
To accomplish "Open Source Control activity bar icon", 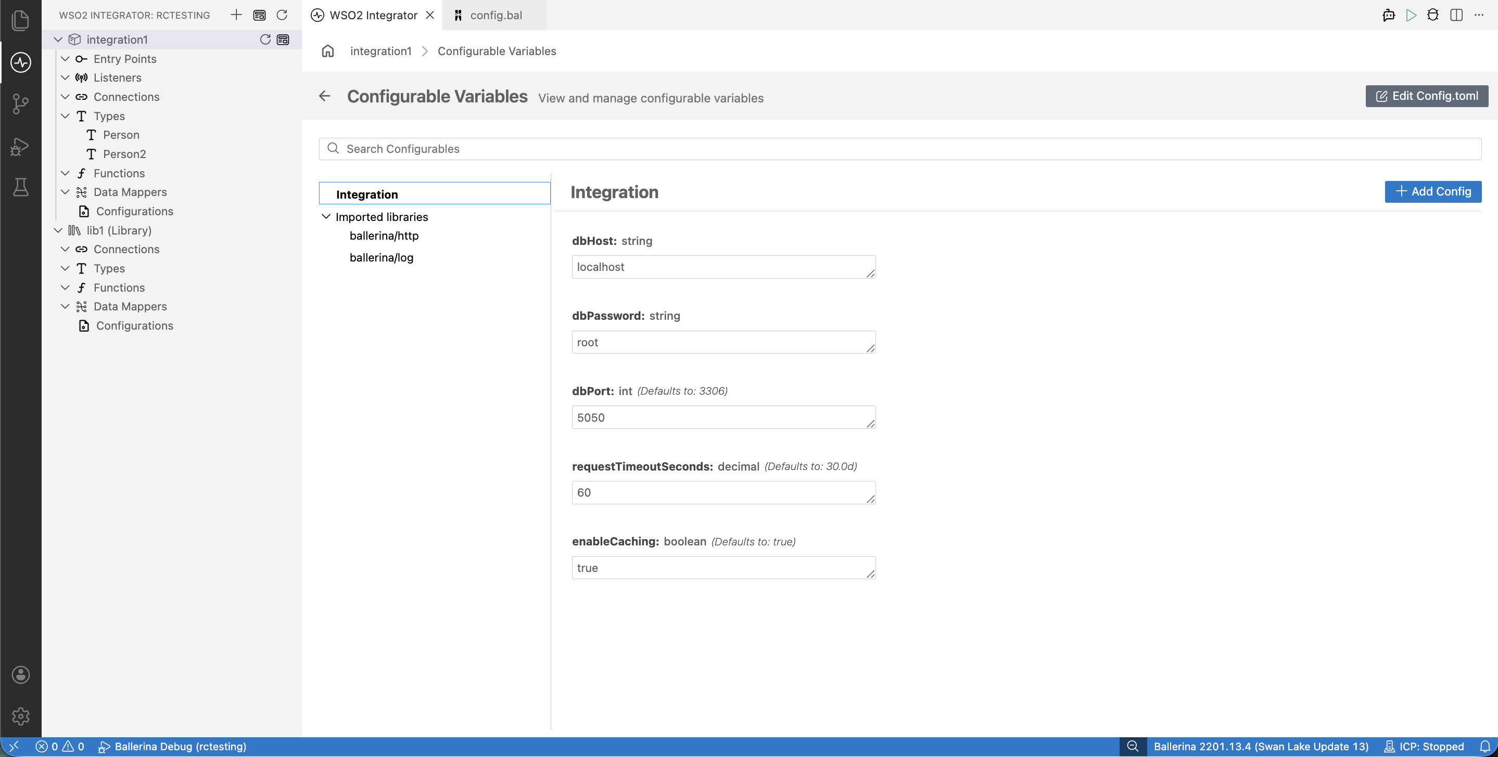I will tap(20, 104).
